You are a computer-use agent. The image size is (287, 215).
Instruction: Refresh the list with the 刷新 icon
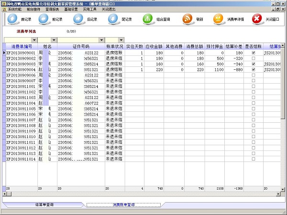(x=188, y=19)
